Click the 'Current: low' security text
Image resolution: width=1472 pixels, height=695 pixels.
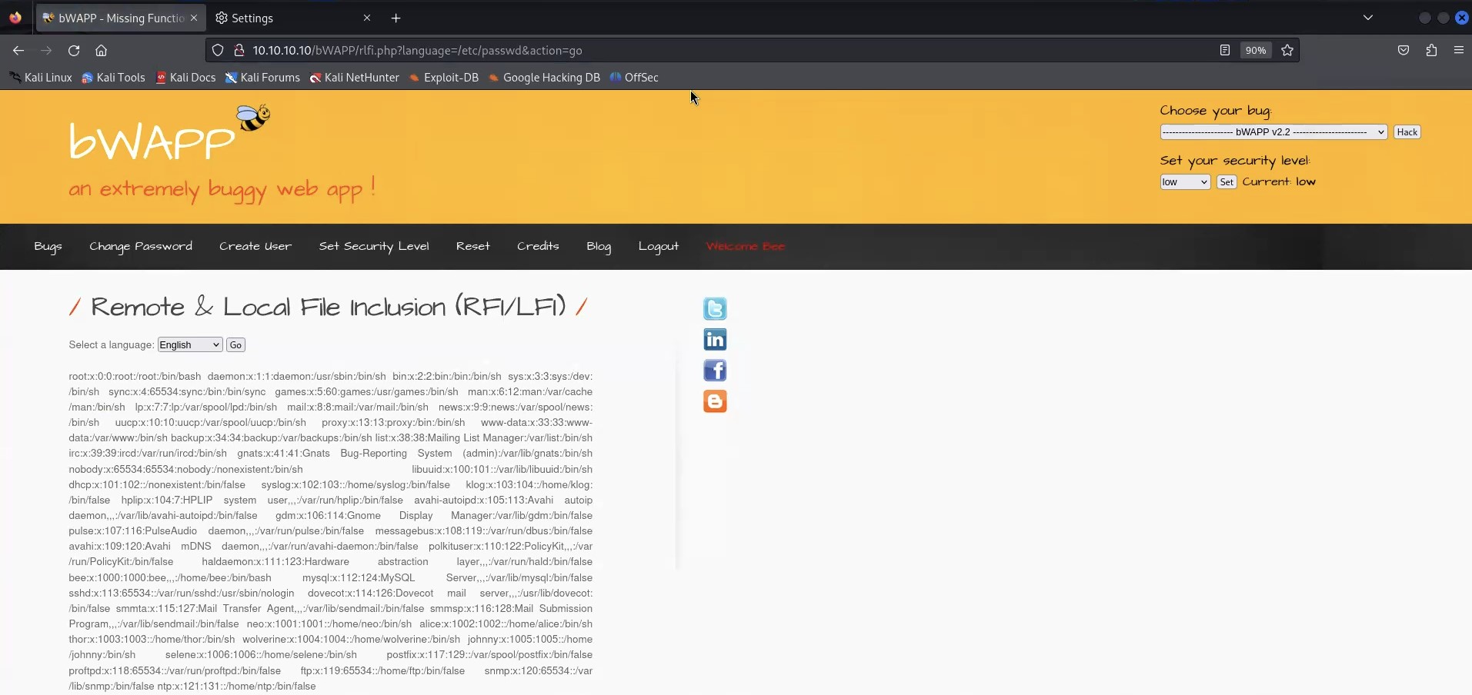(x=1279, y=182)
